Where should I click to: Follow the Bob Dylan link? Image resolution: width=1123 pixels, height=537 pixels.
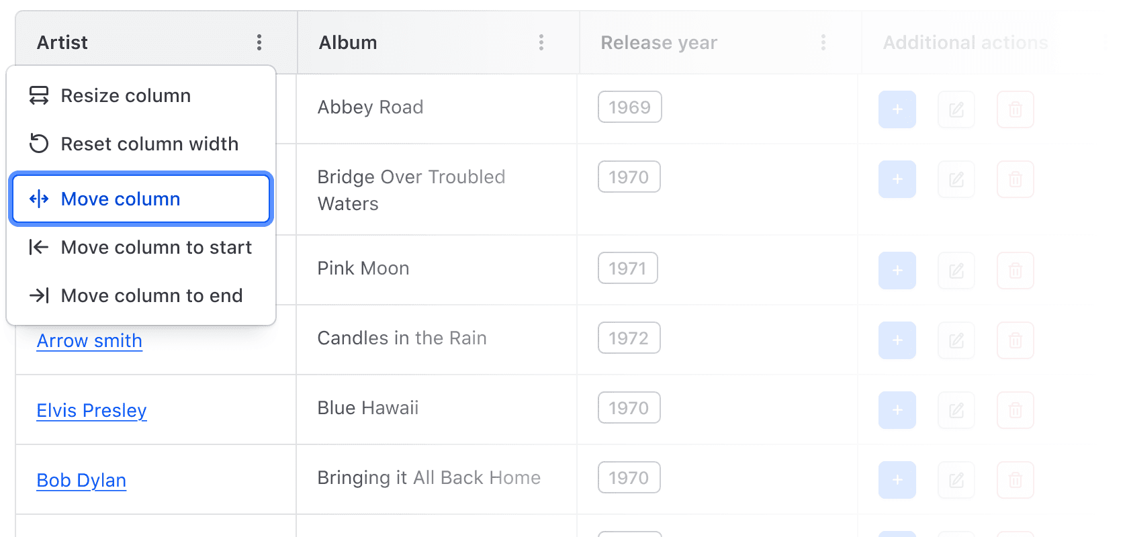point(81,481)
